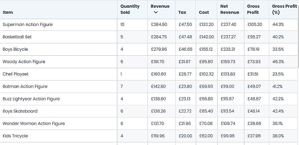
Task: Open the Kids Tricycle item
Action: pyautogui.click(x=15, y=136)
